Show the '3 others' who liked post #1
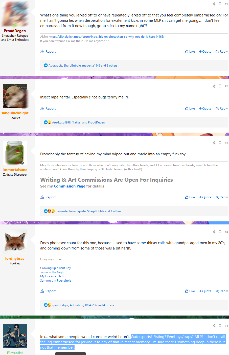This screenshot has width=229, height=355. (112, 65)
